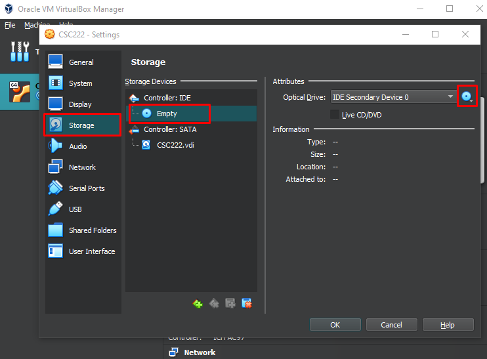The image size is (487, 359).
Task: Click the add new storage controller icon
Action: [x=198, y=303]
